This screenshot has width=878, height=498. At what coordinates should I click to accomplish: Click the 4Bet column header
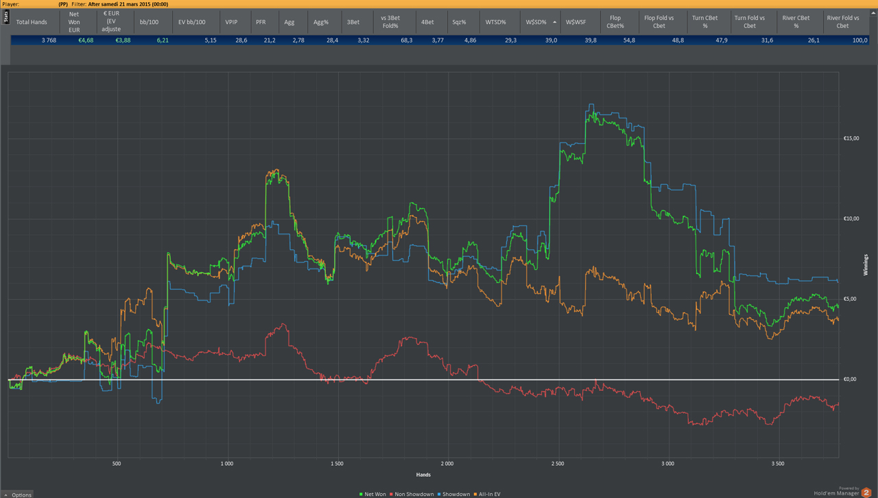[431, 22]
